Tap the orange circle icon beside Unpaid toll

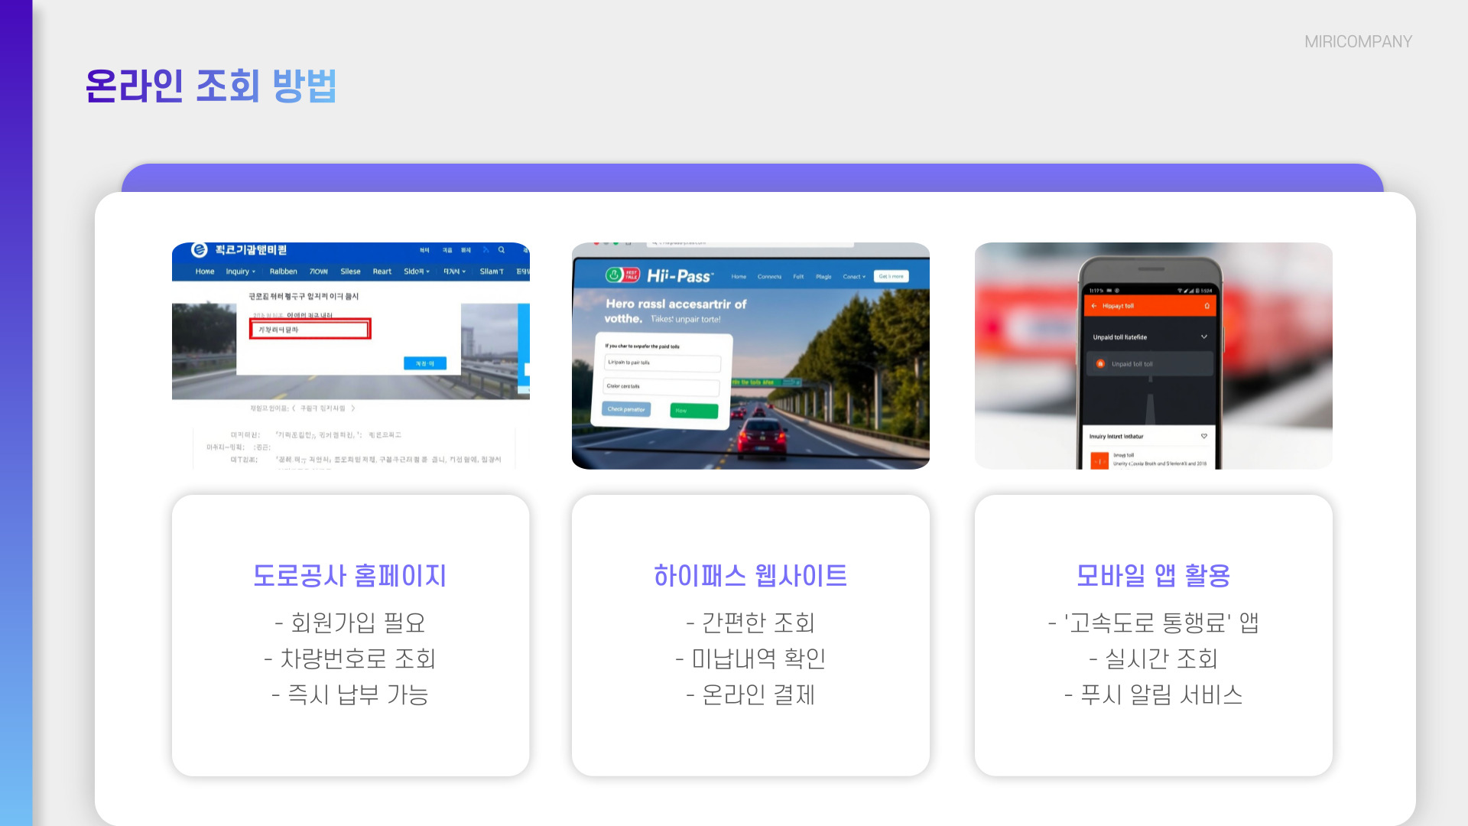pos(1100,364)
